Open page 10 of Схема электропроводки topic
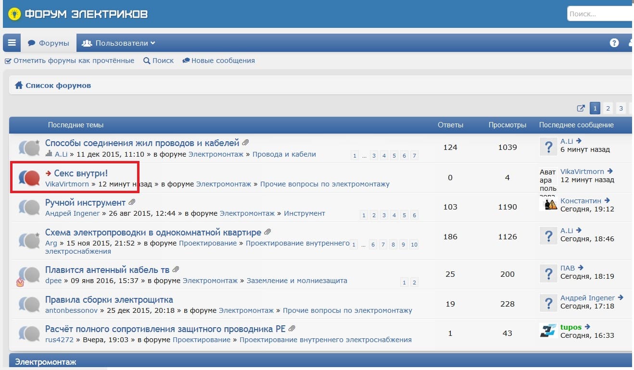Viewport: 634px width, 370px height. pos(414,245)
